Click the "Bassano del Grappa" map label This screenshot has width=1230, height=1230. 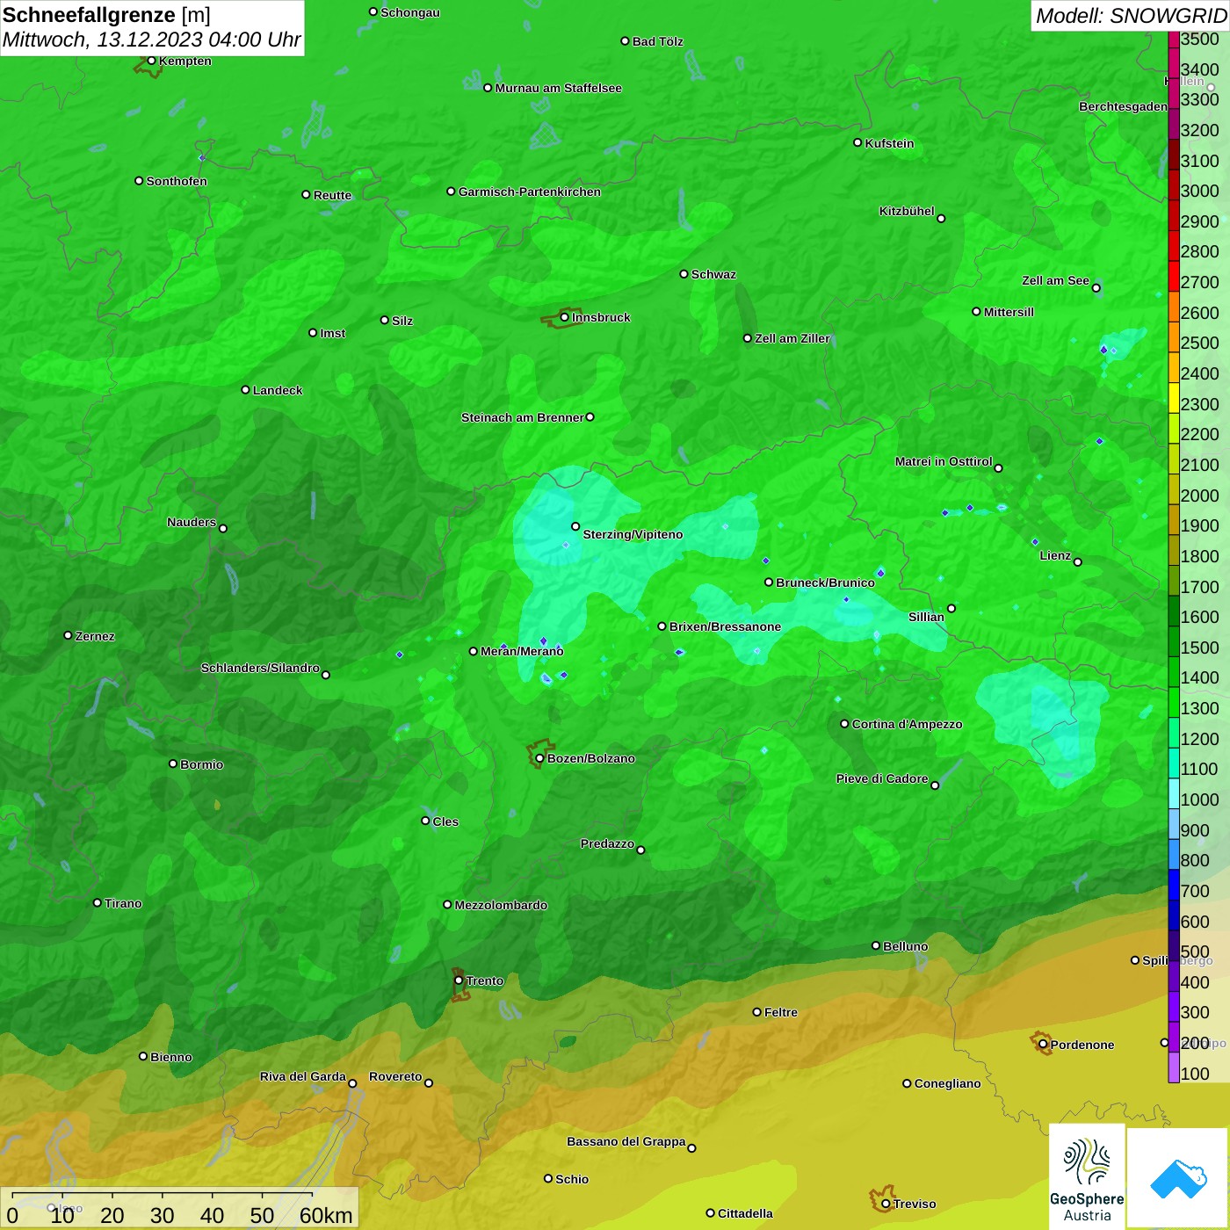[x=626, y=1141]
